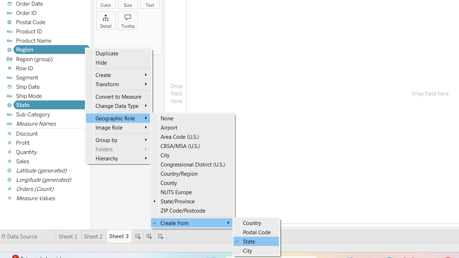Choose the State/Province geographic role
The height and width of the screenshot is (258, 459).
pyautogui.click(x=178, y=202)
